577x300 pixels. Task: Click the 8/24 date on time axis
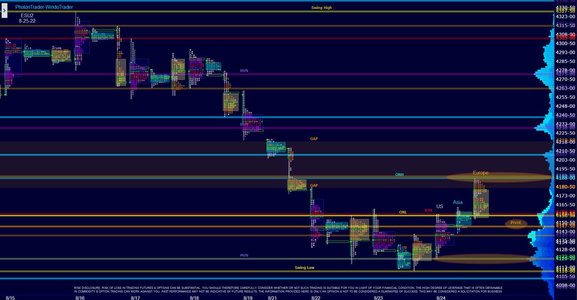[x=441, y=298]
